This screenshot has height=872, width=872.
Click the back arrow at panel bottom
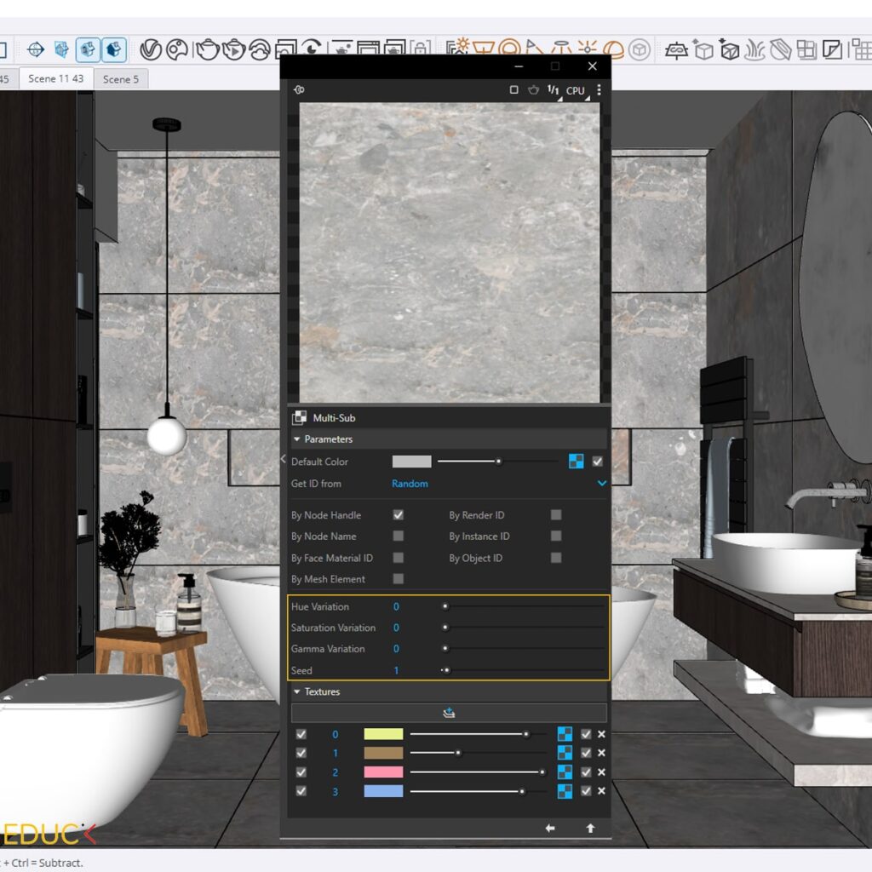pyautogui.click(x=550, y=828)
